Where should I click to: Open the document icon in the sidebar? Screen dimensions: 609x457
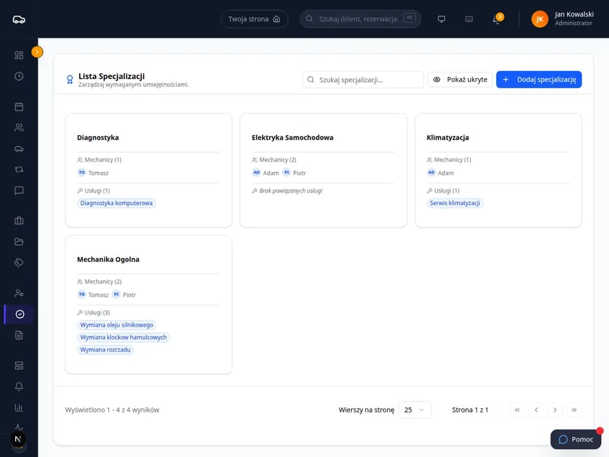click(x=19, y=335)
